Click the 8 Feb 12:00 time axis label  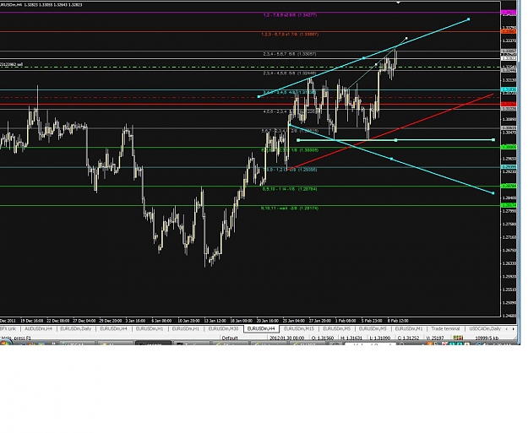tap(398, 321)
